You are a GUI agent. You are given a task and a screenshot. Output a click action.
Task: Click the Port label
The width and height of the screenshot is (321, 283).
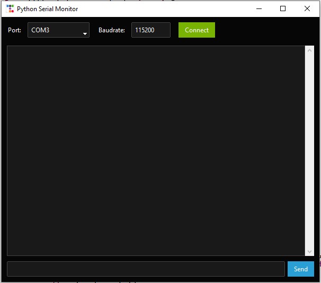pos(14,30)
